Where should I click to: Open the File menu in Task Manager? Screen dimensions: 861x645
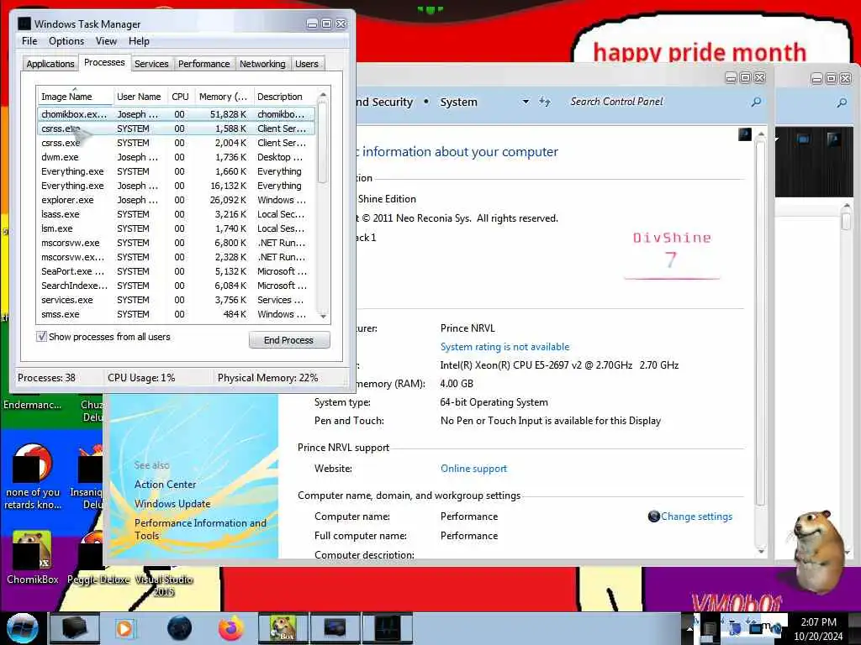(29, 41)
